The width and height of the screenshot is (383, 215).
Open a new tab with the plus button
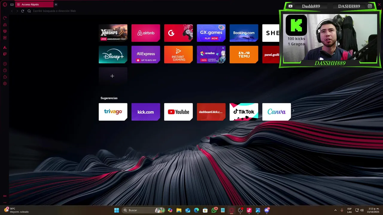[x=56, y=4]
